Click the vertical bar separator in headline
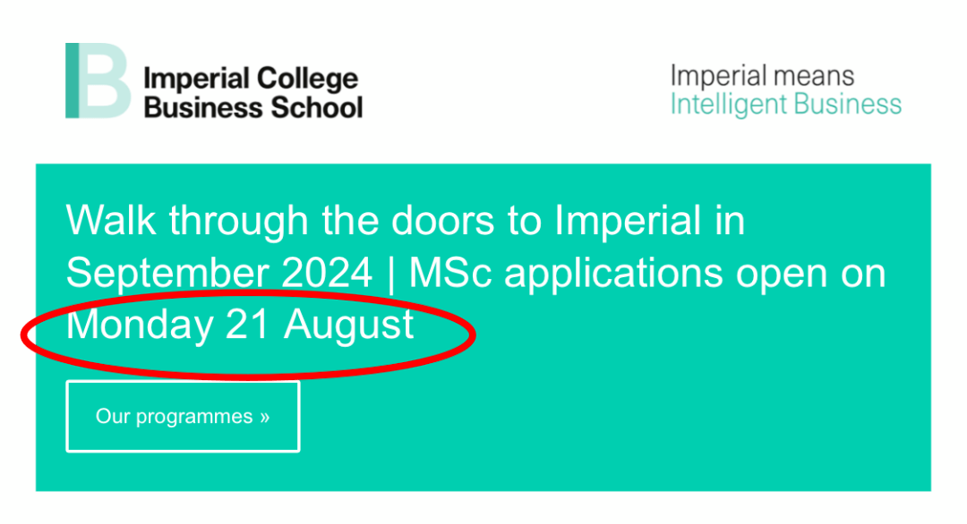The height and width of the screenshot is (524, 967). pyautogui.click(x=391, y=274)
